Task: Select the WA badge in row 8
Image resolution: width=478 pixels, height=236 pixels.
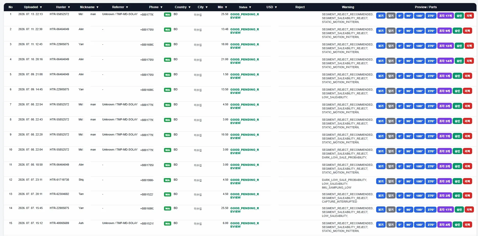Action: coord(168,120)
